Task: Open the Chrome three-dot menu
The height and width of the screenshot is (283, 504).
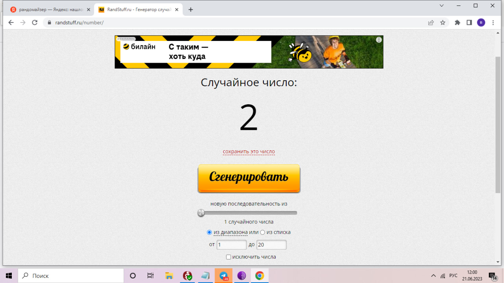Action: pyautogui.click(x=493, y=22)
